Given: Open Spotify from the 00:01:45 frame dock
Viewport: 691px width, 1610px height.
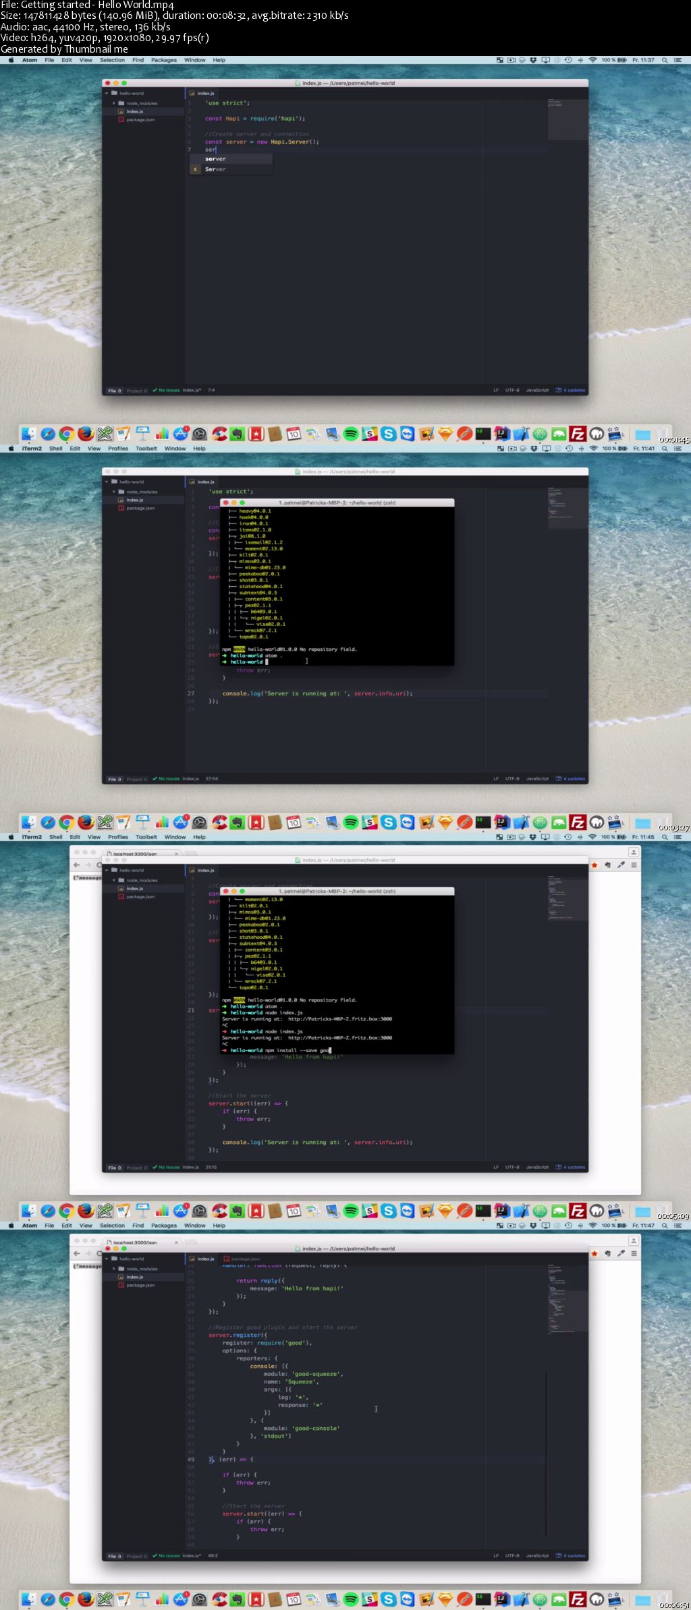Looking at the screenshot, I should pyautogui.click(x=351, y=434).
